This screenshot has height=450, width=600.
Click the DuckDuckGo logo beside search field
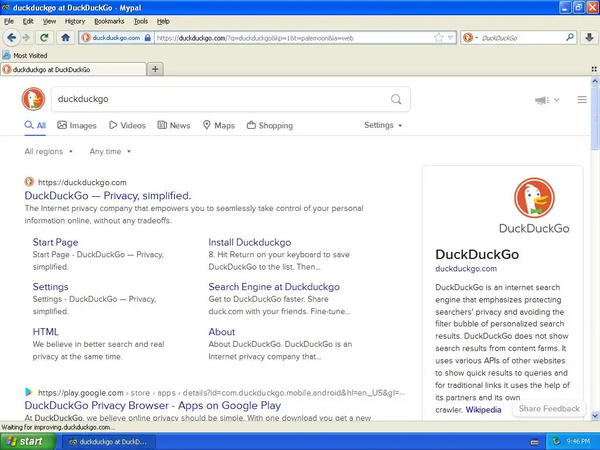pyautogui.click(x=33, y=99)
